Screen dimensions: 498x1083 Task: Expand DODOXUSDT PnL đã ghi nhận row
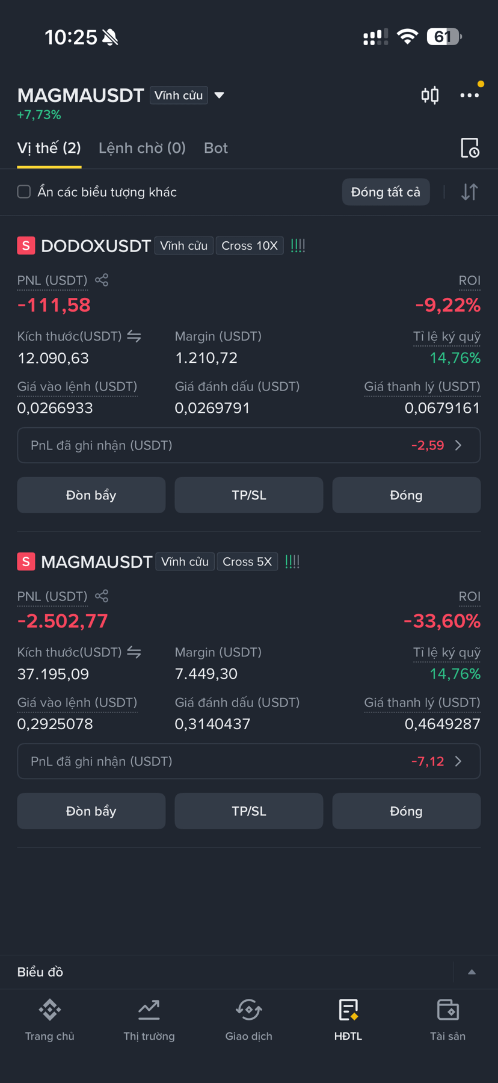249,445
